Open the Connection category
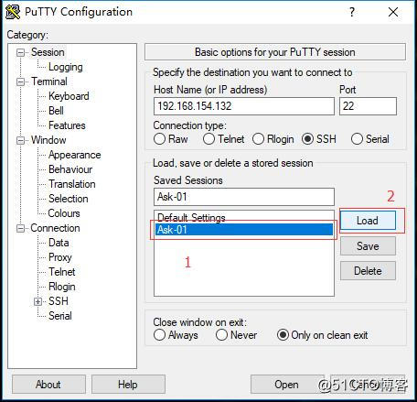The image size is (417, 402). (56, 228)
